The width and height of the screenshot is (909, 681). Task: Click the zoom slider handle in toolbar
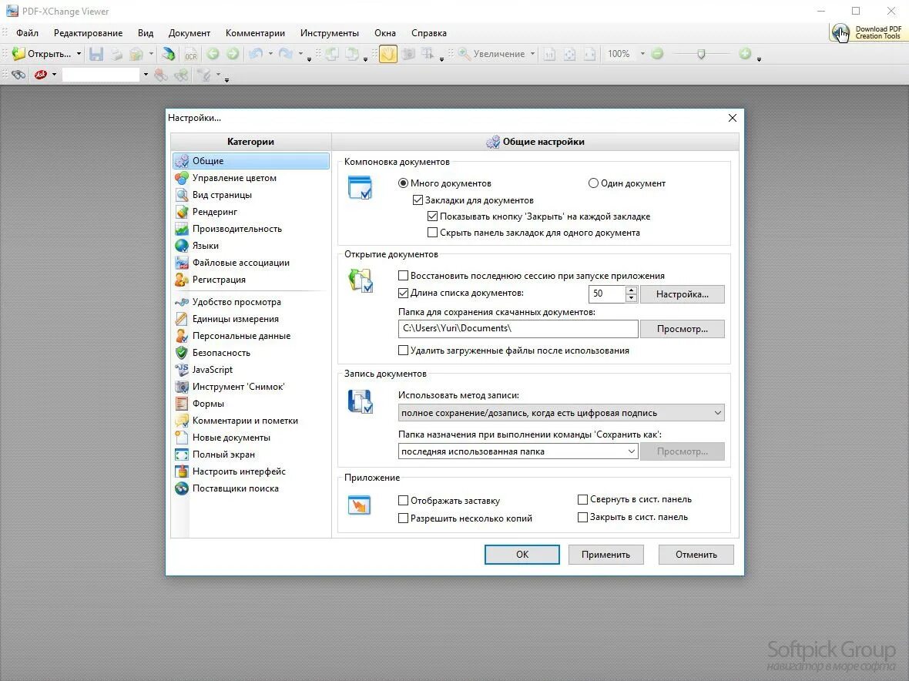701,54
